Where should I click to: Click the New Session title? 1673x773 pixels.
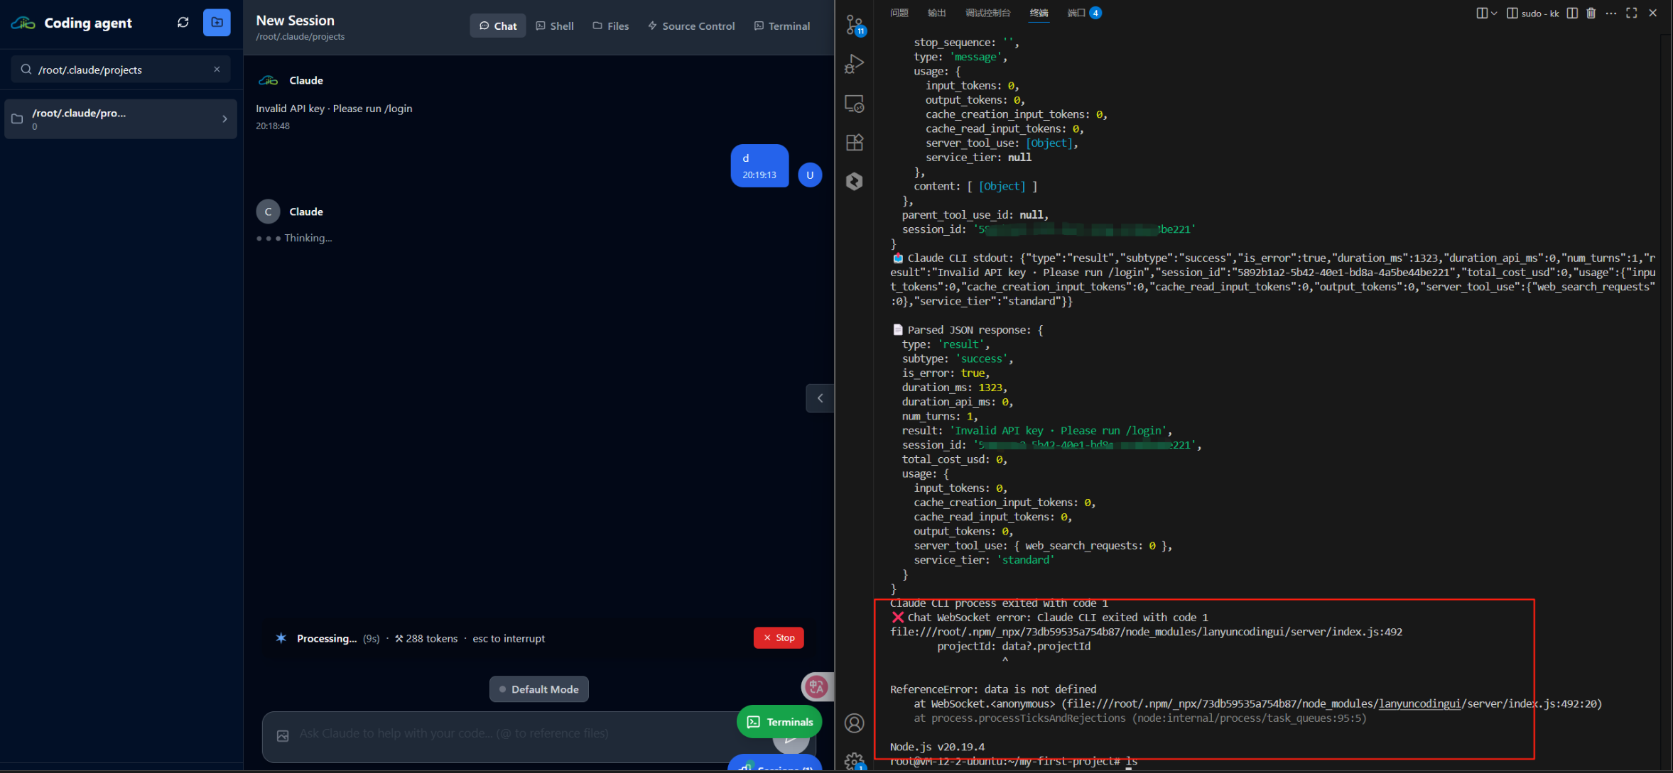295,21
